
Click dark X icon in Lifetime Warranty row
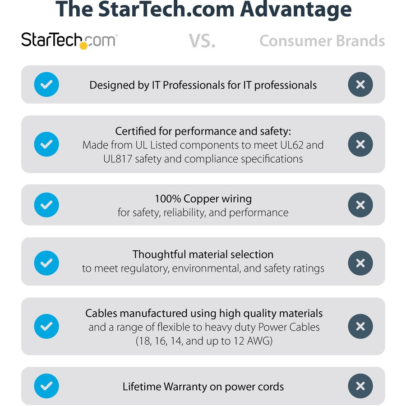pyautogui.click(x=360, y=386)
